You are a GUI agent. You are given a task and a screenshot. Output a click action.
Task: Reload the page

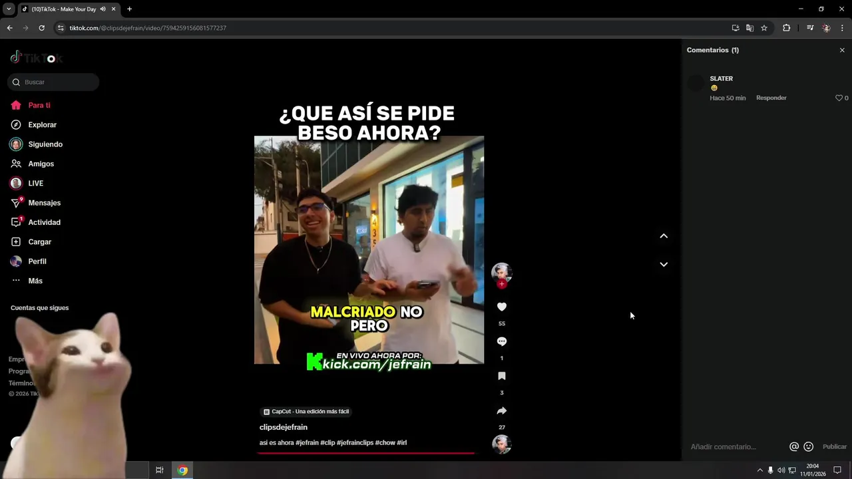point(41,28)
